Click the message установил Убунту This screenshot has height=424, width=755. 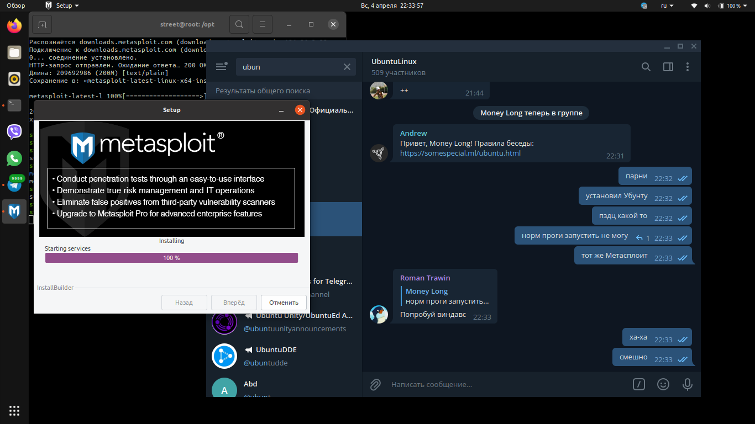[x=636, y=196]
